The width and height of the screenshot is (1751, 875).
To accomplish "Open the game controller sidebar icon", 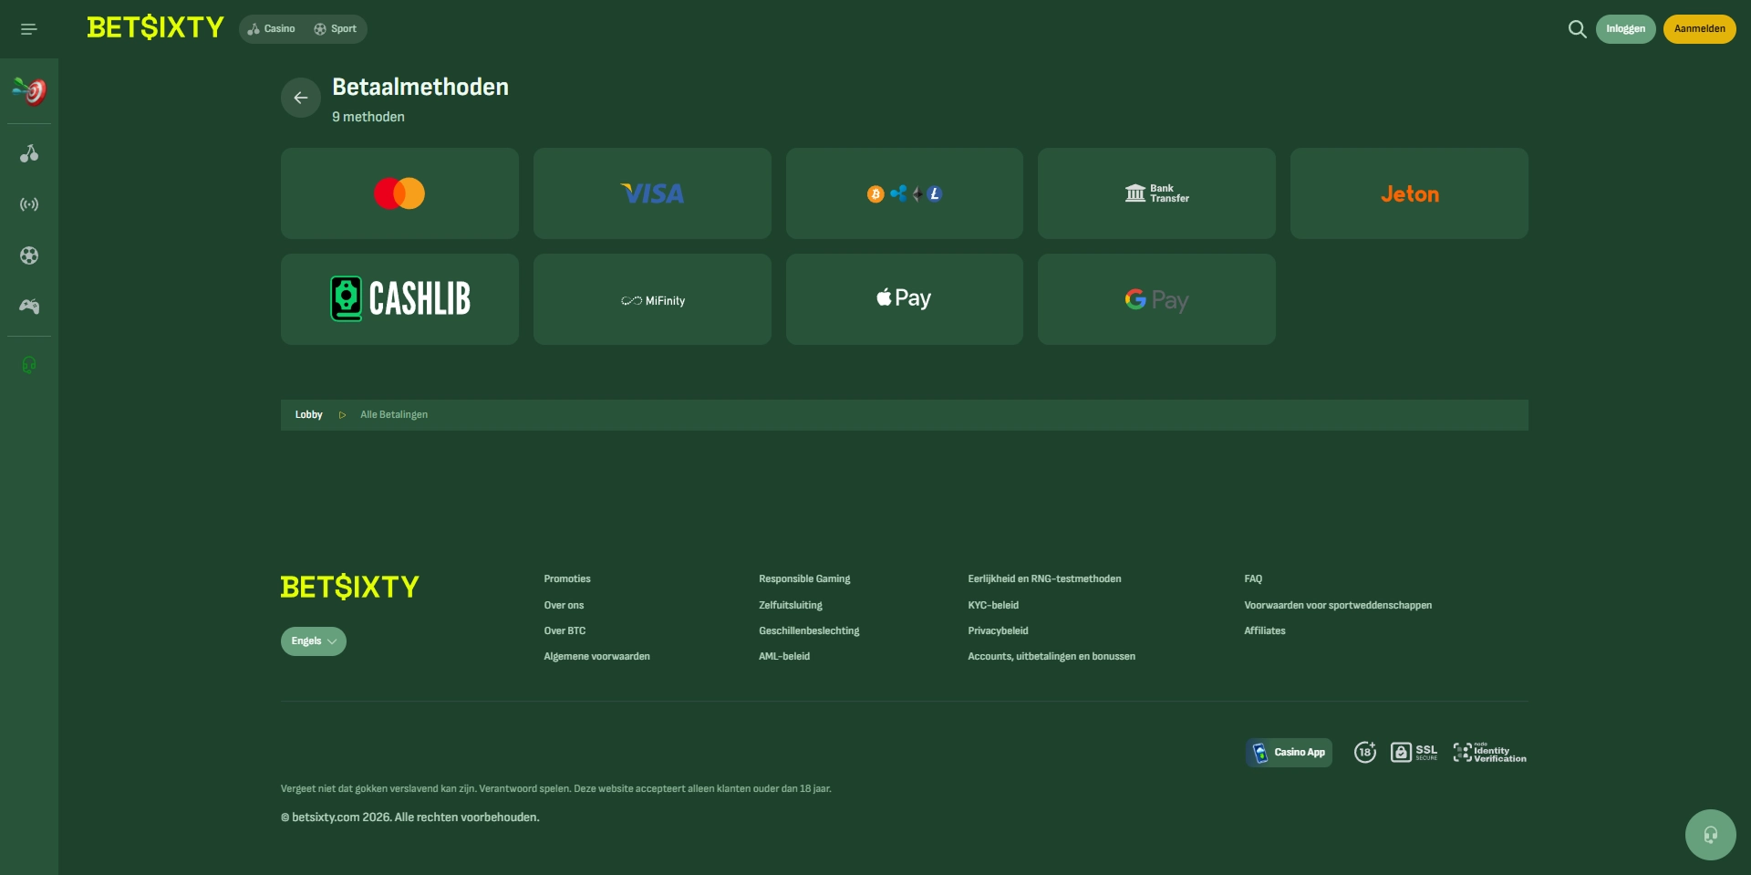I will 29,307.
